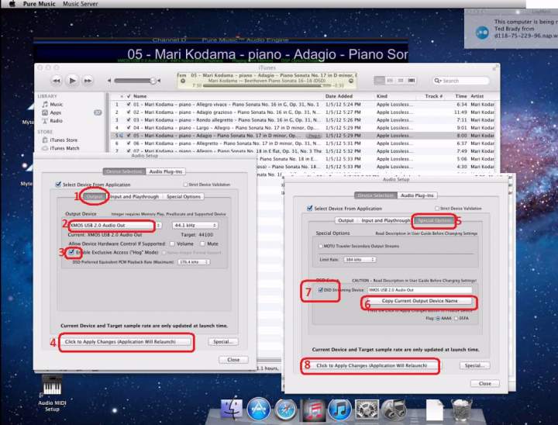Click the red Pure Music Dock icon
Screen dimensions: 558x425
[x=313, y=409]
